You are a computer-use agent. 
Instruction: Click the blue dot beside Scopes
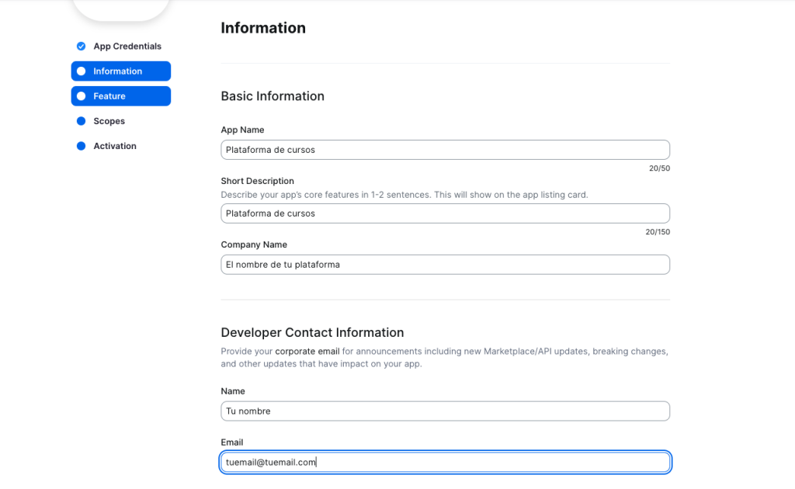[x=81, y=121]
